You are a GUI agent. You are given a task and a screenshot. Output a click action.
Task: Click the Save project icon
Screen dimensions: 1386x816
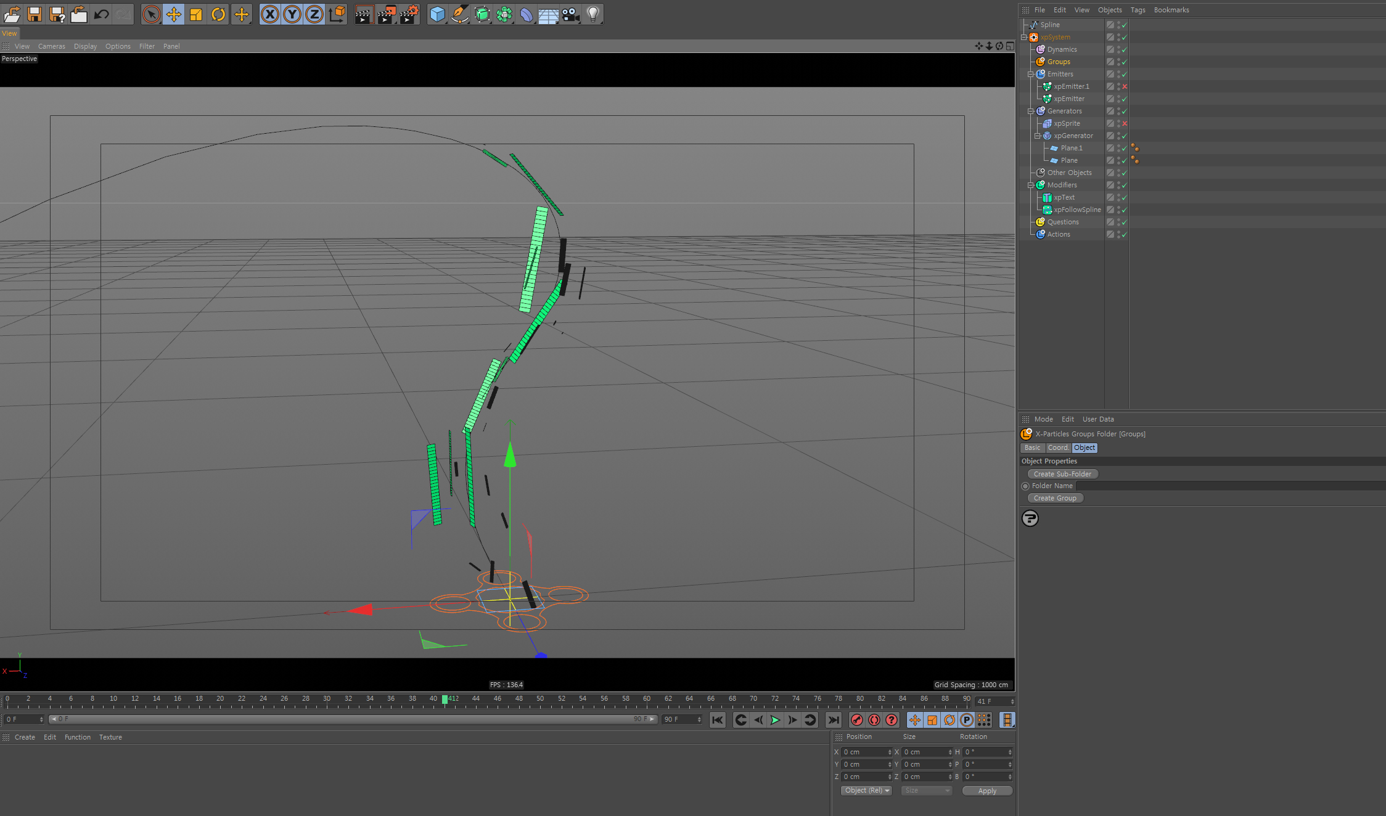[x=35, y=14]
